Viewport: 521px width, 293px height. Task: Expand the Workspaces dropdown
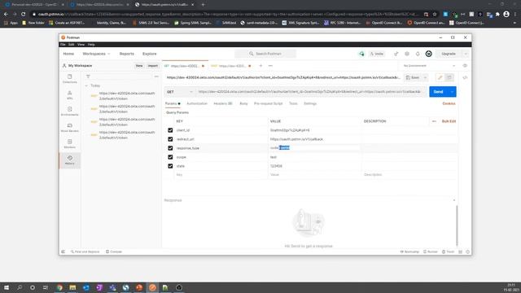96,54
